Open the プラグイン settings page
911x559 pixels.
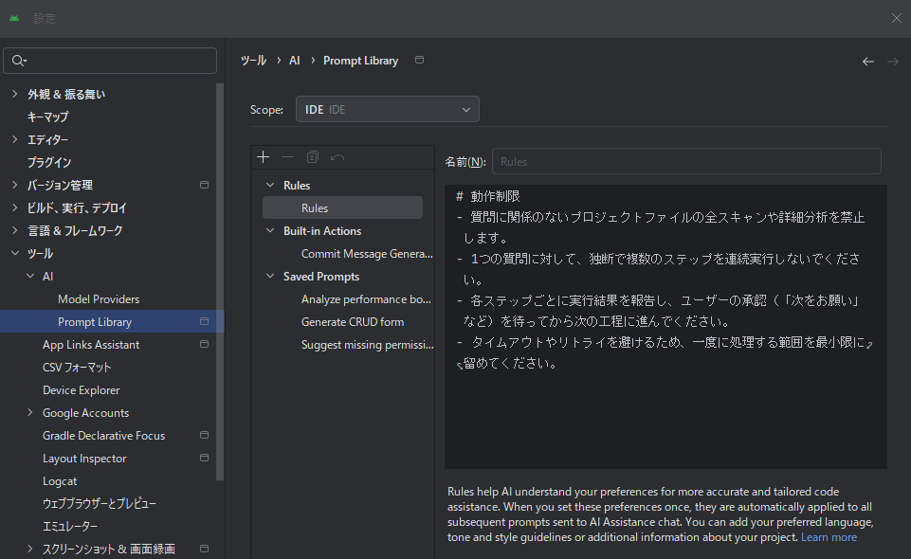(x=49, y=163)
